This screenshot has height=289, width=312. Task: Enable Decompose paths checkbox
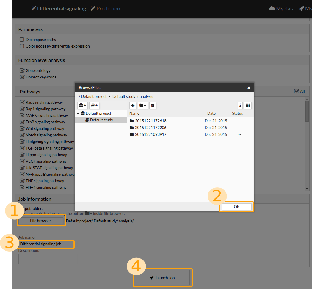click(22, 40)
